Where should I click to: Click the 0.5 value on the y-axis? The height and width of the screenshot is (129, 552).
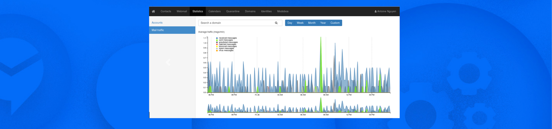[205, 68]
